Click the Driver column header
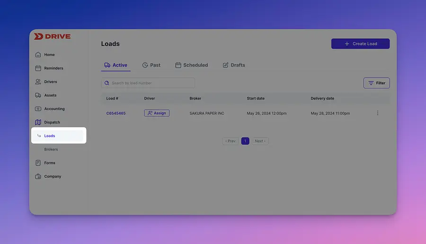Image resolution: width=426 pixels, height=244 pixels. tap(150, 99)
